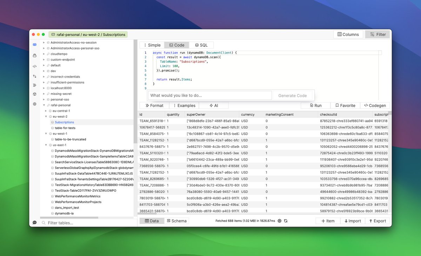Click the superOwner column header
The height and width of the screenshot is (256, 421).
point(212,114)
